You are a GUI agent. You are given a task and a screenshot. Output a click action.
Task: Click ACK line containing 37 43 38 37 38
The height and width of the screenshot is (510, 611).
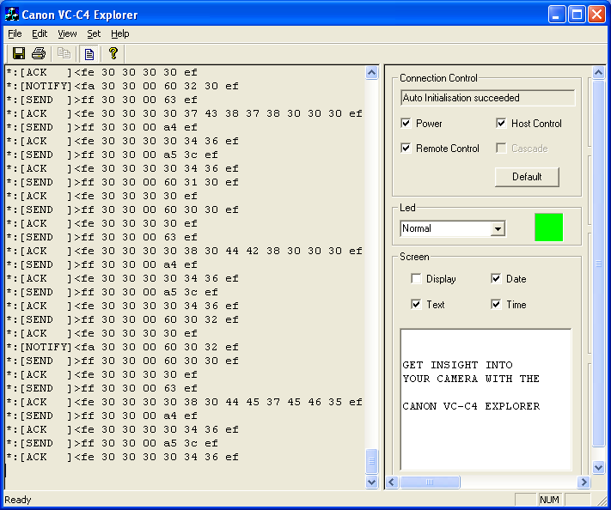[x=184, y=113]
